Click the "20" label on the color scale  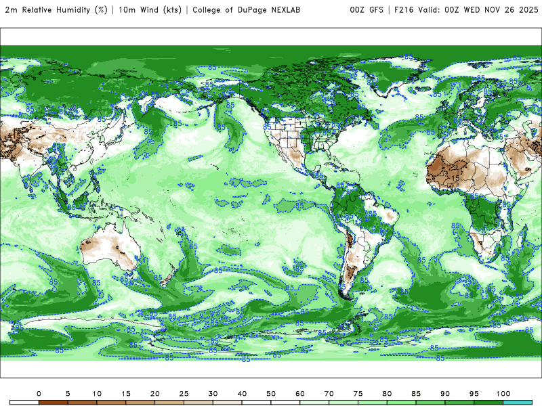[x=155, y=394]
